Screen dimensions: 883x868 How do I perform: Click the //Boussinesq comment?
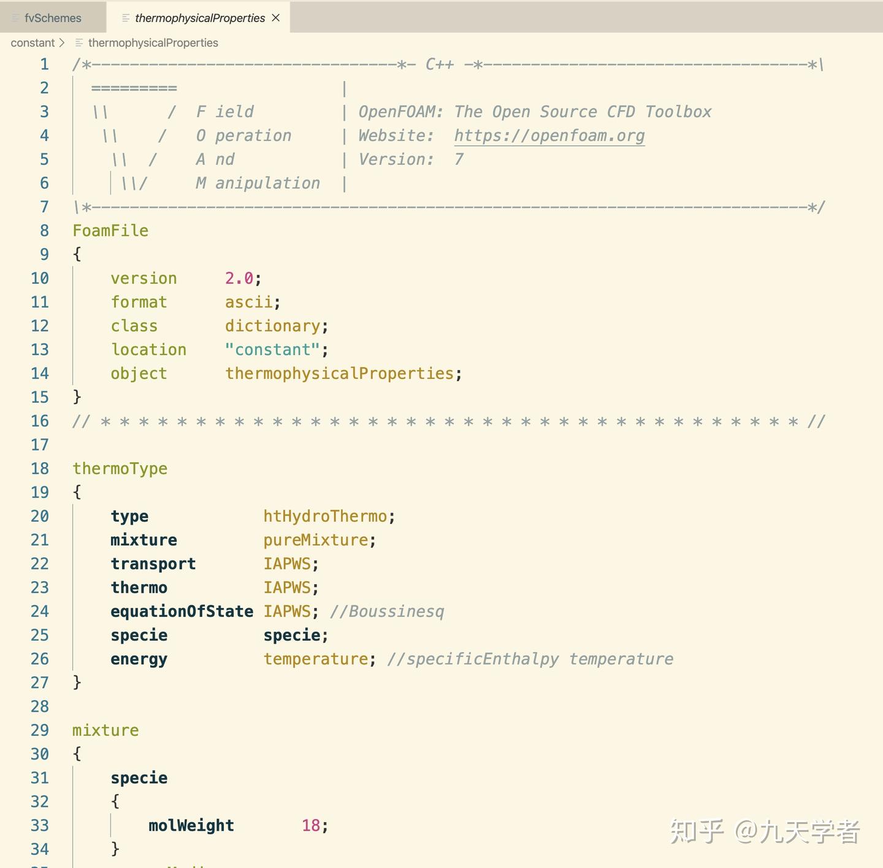387,612
